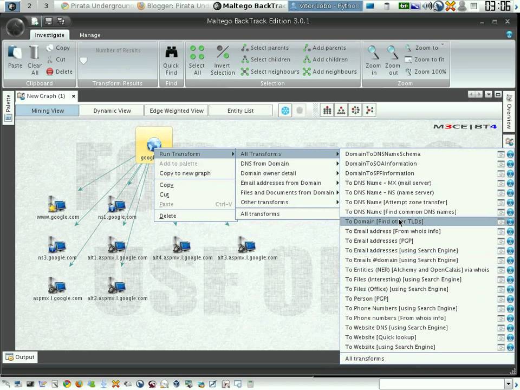
Task: Switch to the Manage ribbon tab
Action: (90, 35)
